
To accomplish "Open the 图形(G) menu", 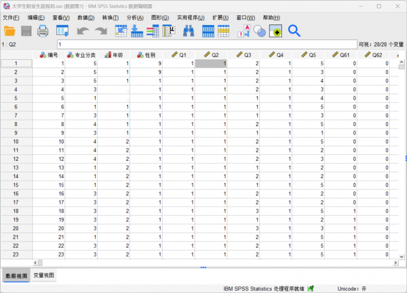I will tap(160, 17).
